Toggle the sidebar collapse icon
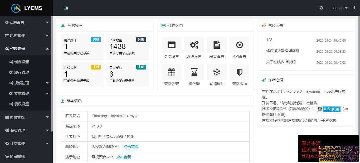Screen dimensions: 360x163 coord(66,8)
